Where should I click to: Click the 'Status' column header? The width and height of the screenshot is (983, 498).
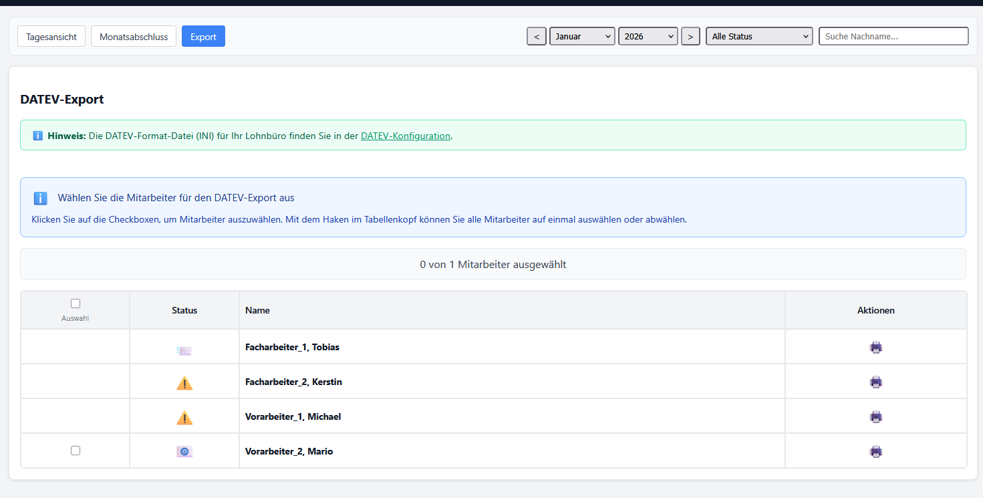click(x=184, y=310)
